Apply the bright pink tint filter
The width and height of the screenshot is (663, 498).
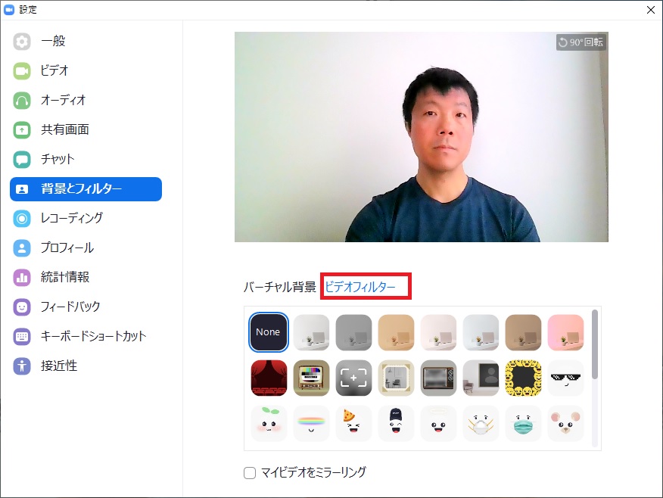click(x=566, y=332)
